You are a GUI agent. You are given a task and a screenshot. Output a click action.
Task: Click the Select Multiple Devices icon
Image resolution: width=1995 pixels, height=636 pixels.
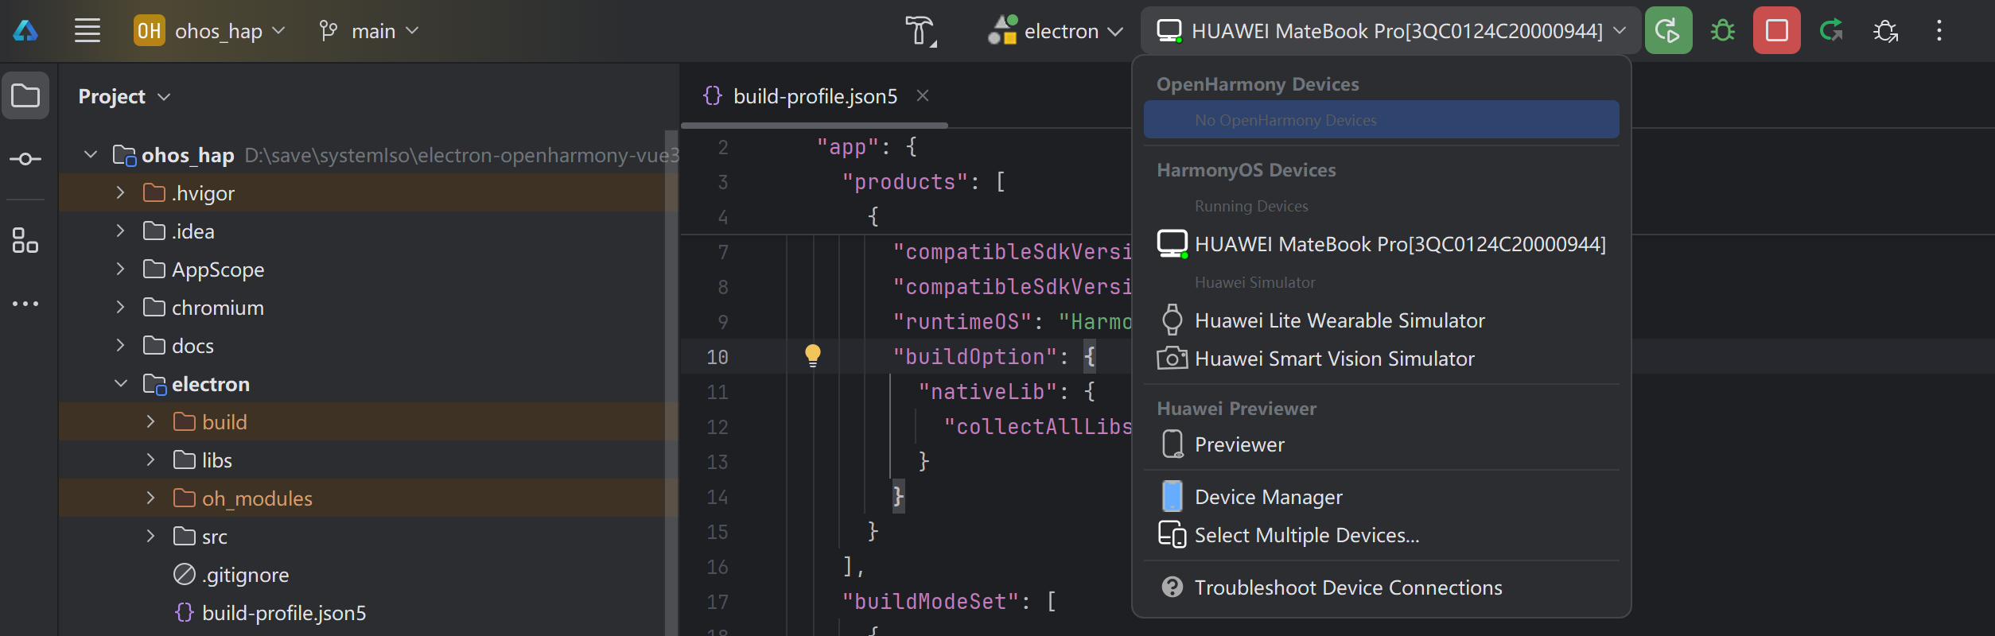1172,534
